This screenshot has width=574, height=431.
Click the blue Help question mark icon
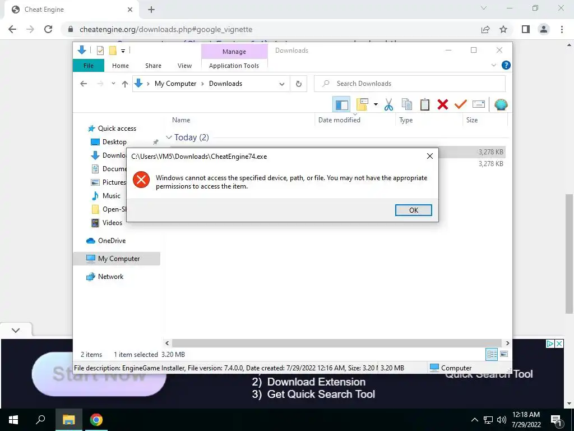click(506, 65)
